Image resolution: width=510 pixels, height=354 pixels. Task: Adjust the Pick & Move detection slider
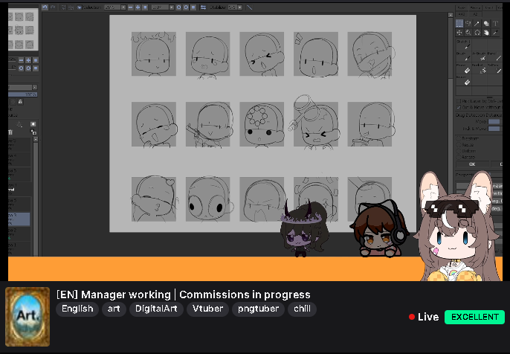click(494, 129)
